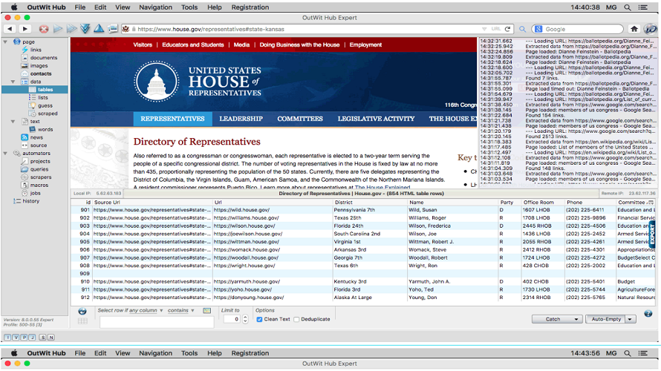Viewport: 661px width, 371px height.
Task: Click the small picture icon after 'contains'
Action: [x=206, y=310]
